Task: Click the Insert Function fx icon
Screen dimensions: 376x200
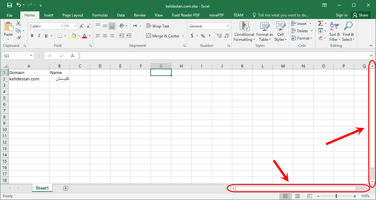Action: (73, 56)
